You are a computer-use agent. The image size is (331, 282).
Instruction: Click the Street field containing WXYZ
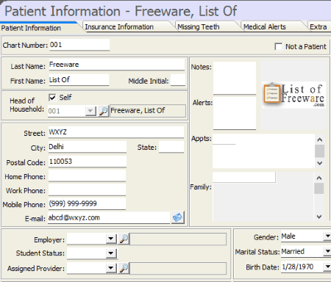tap(116, 132)
